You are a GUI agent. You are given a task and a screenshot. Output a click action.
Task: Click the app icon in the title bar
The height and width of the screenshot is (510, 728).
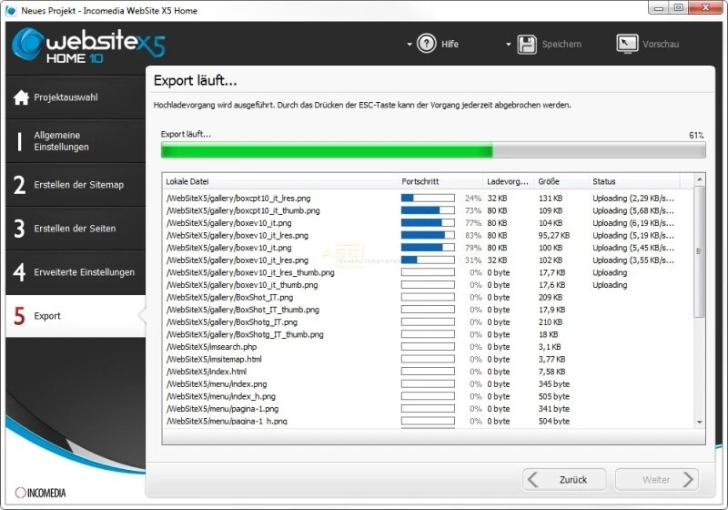10,10
